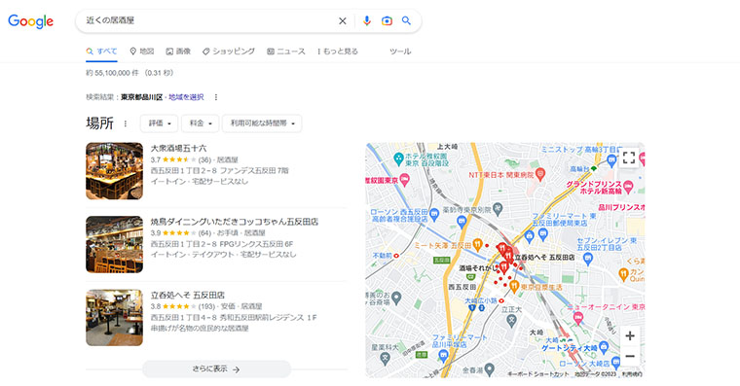
Task: Click the NTT東日本 関東病院 map marker
Action: pyautogui.click(x=540, y=175)
